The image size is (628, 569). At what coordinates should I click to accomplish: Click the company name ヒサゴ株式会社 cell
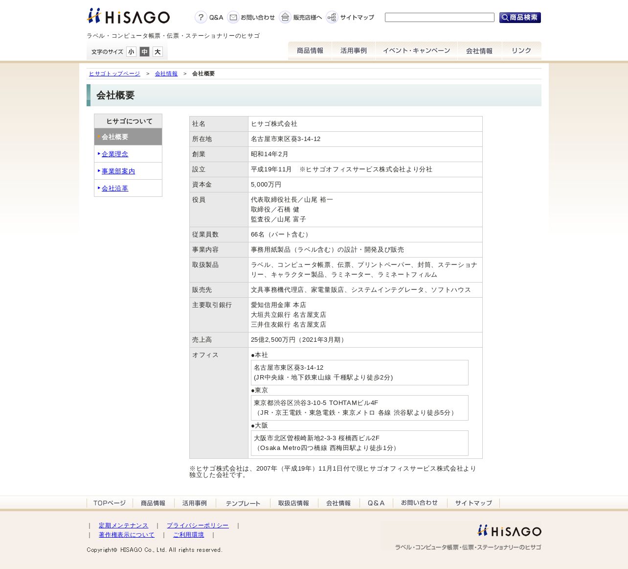[x=365, y=124]
